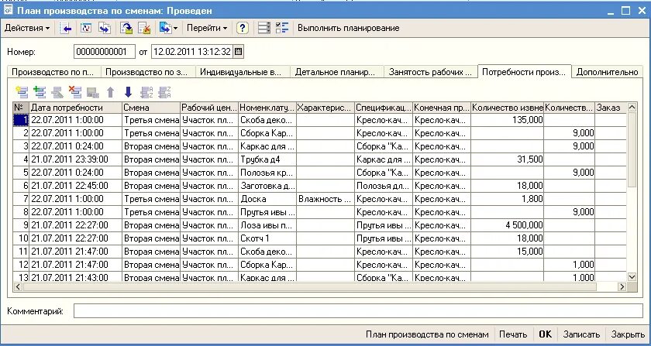
Task: Click the list settings icon in toolbar
Action: [x=264, y=28]
